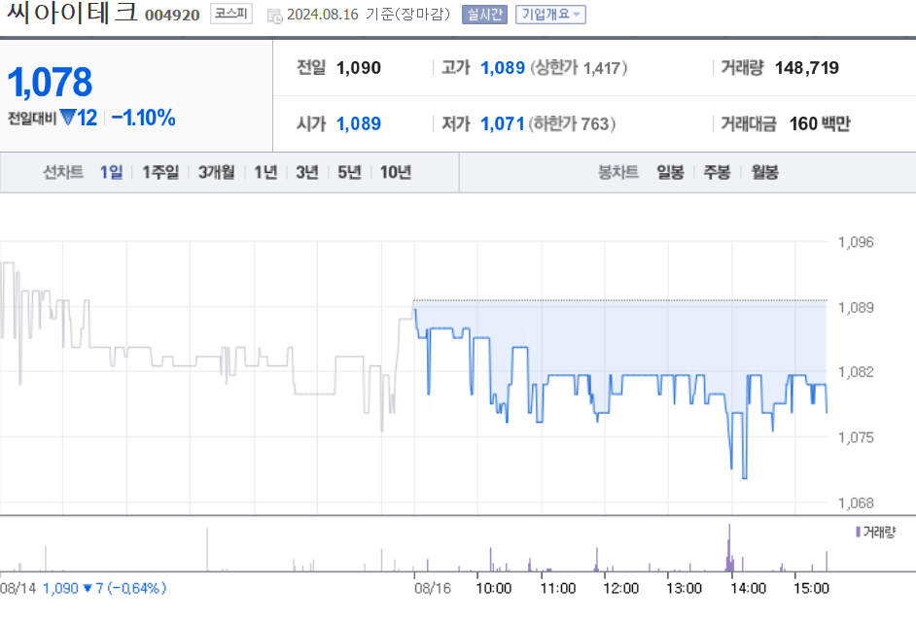Switch to the 1년 chart view

click(x=264, y=171)
